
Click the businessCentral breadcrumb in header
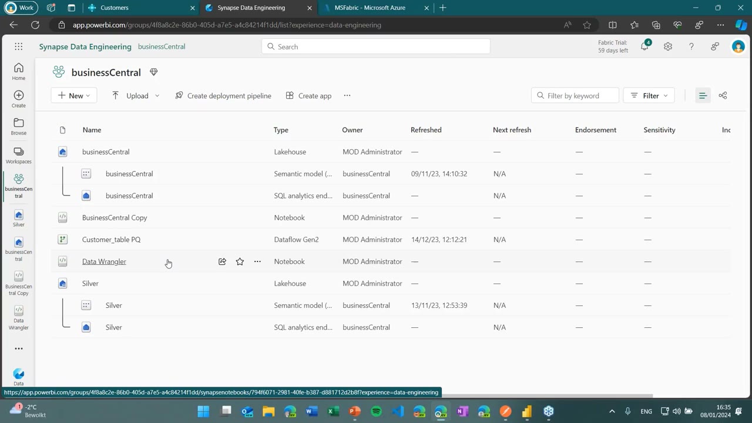point(162,46)
